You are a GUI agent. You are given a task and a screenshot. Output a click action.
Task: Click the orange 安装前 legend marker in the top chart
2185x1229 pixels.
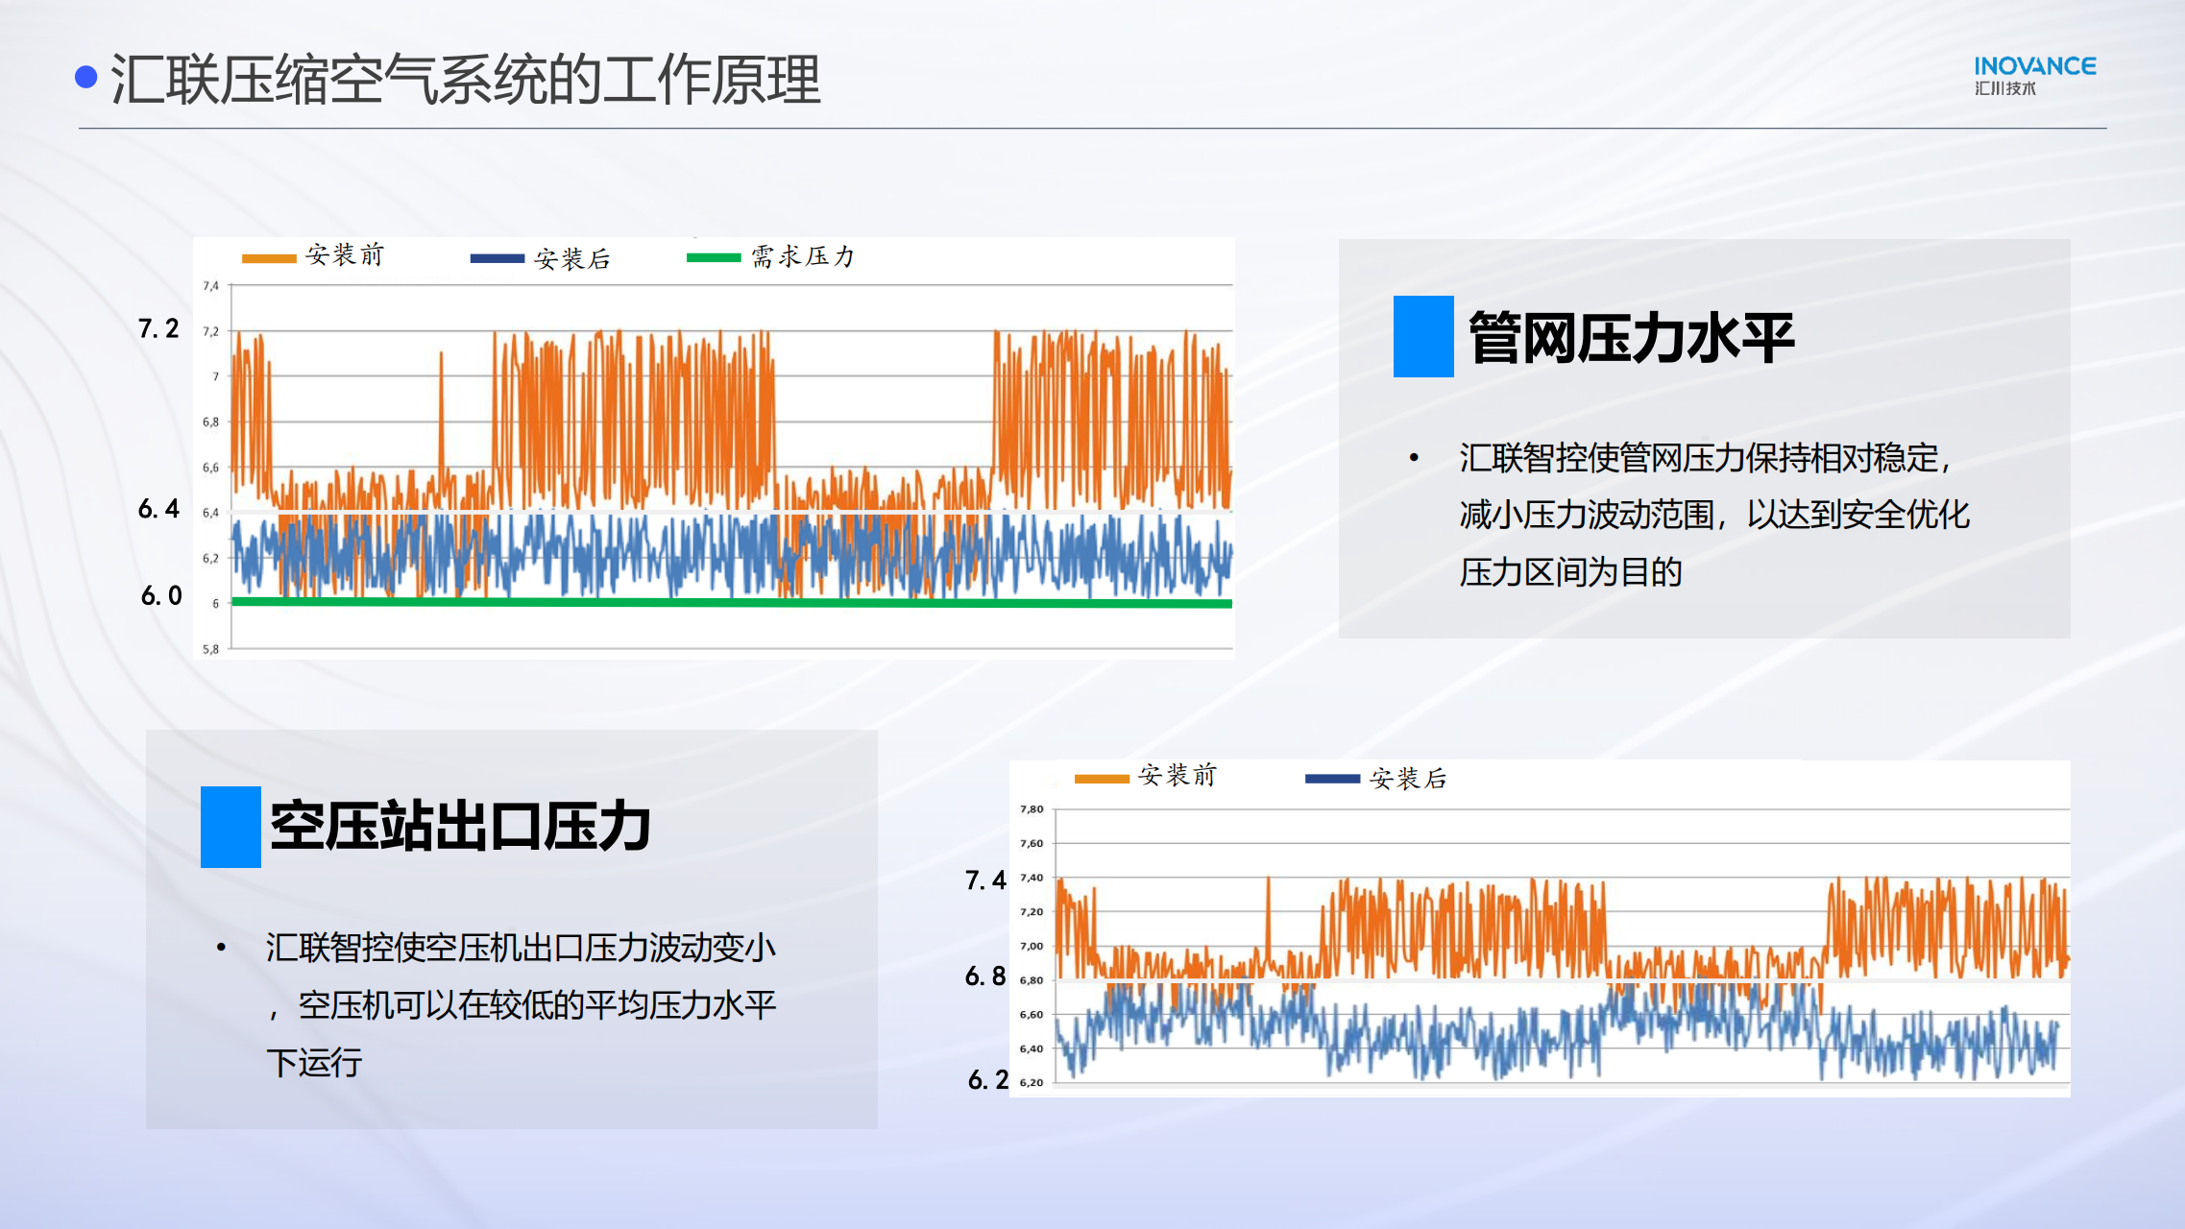268,257
